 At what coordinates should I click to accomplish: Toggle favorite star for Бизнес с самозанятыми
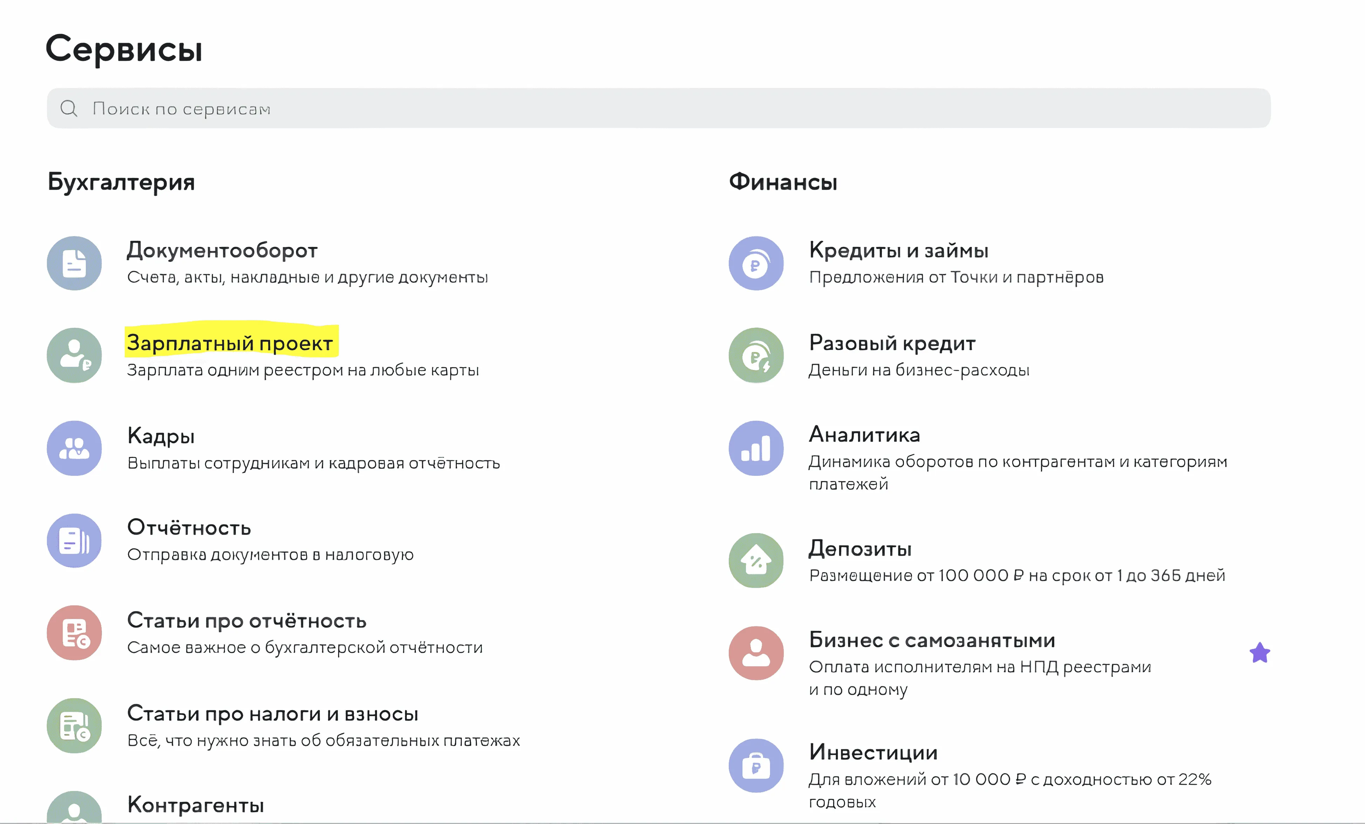click(x=1259, y=653)
